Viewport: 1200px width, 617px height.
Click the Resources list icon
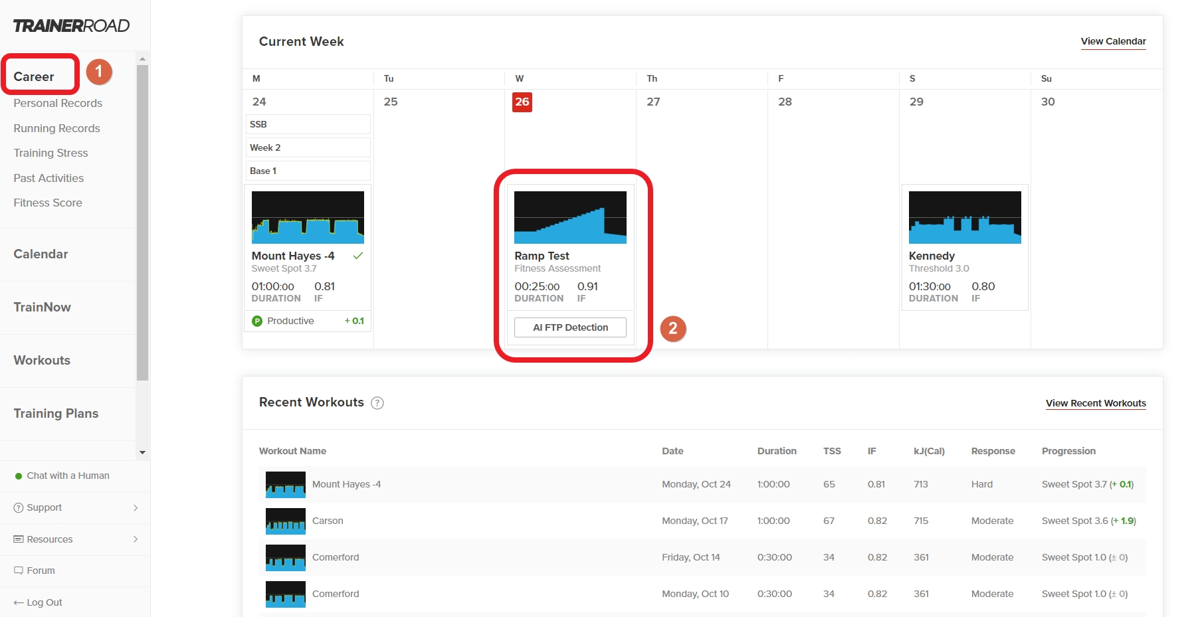click(19, 539)
